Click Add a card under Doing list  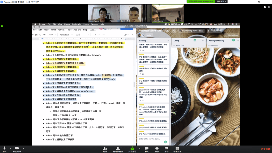click(x=180, y=45)
